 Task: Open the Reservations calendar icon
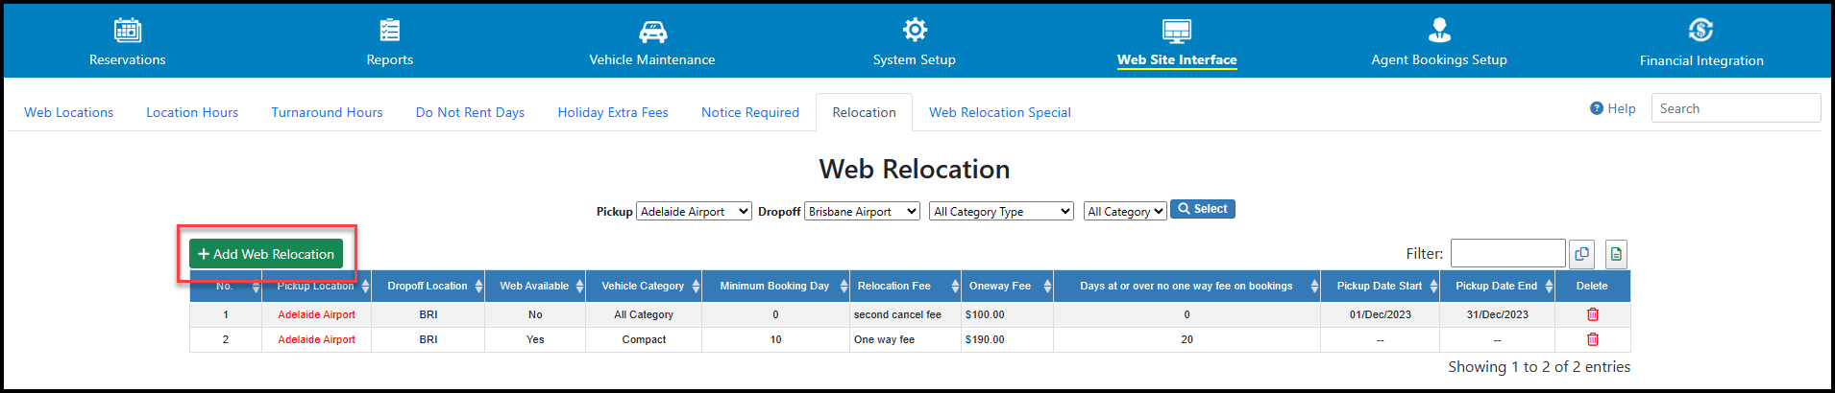pos(128,31)
